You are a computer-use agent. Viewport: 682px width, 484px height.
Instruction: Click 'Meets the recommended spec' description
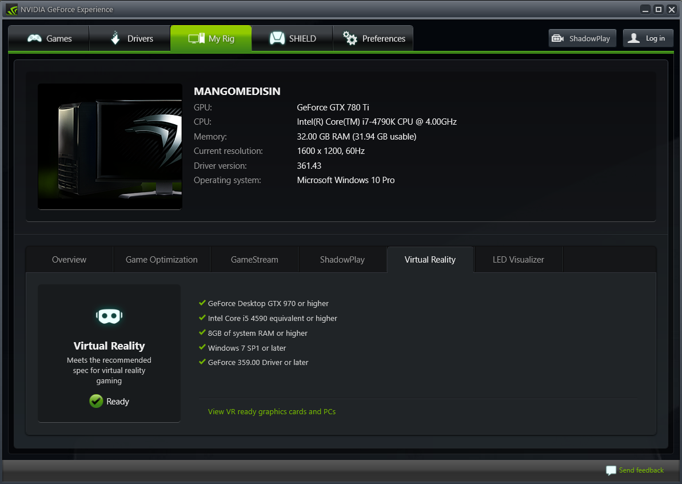pos(109,370)
